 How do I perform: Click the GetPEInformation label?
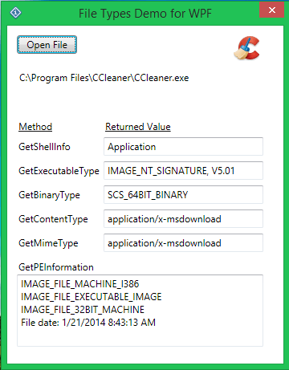(x=56, y=267)
